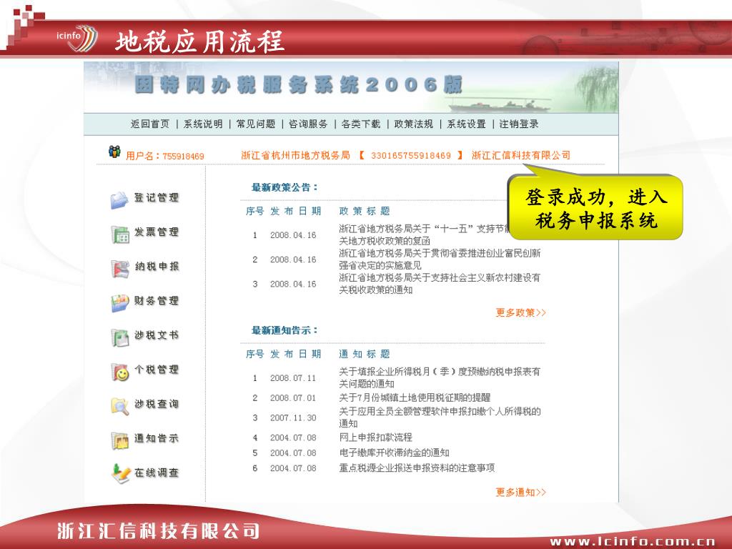
Task: Click the 政策标题 column header
Action: [x=364, y=211]
